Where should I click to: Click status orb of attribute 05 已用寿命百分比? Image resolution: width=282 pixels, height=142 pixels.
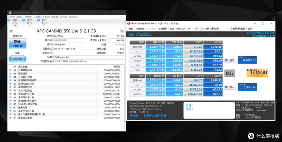(x=10, y=84)
